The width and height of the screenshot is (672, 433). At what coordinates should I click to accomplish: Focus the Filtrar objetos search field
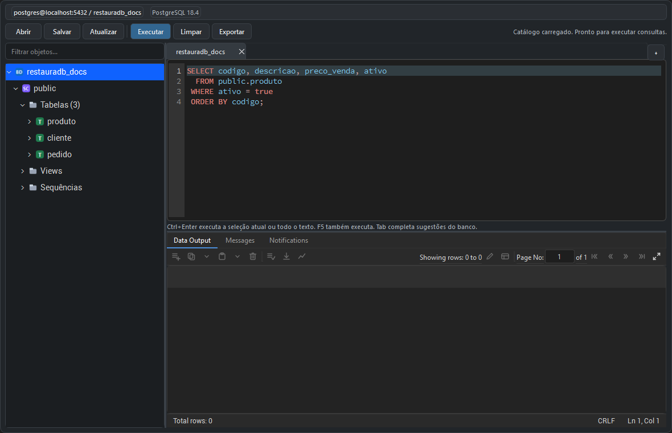pyautogui.click(x=85, y=51)
